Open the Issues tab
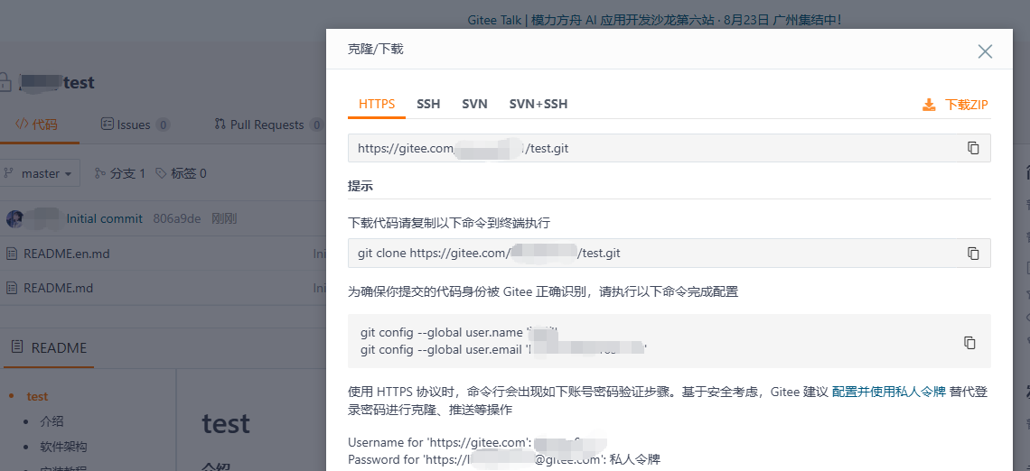1030x471 pixels. click(135, 125)
